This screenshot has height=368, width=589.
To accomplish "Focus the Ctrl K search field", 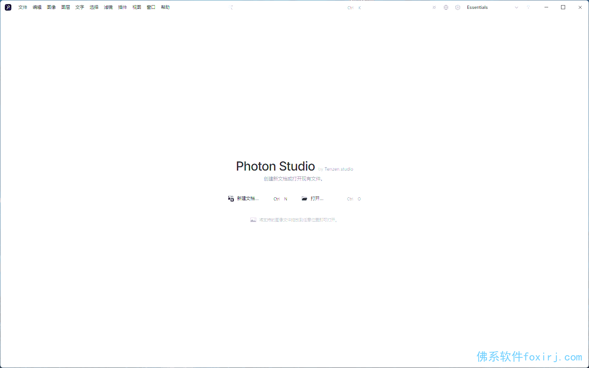I will [295, 7].
